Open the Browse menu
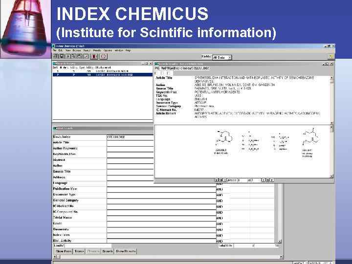 coord(77,50)
